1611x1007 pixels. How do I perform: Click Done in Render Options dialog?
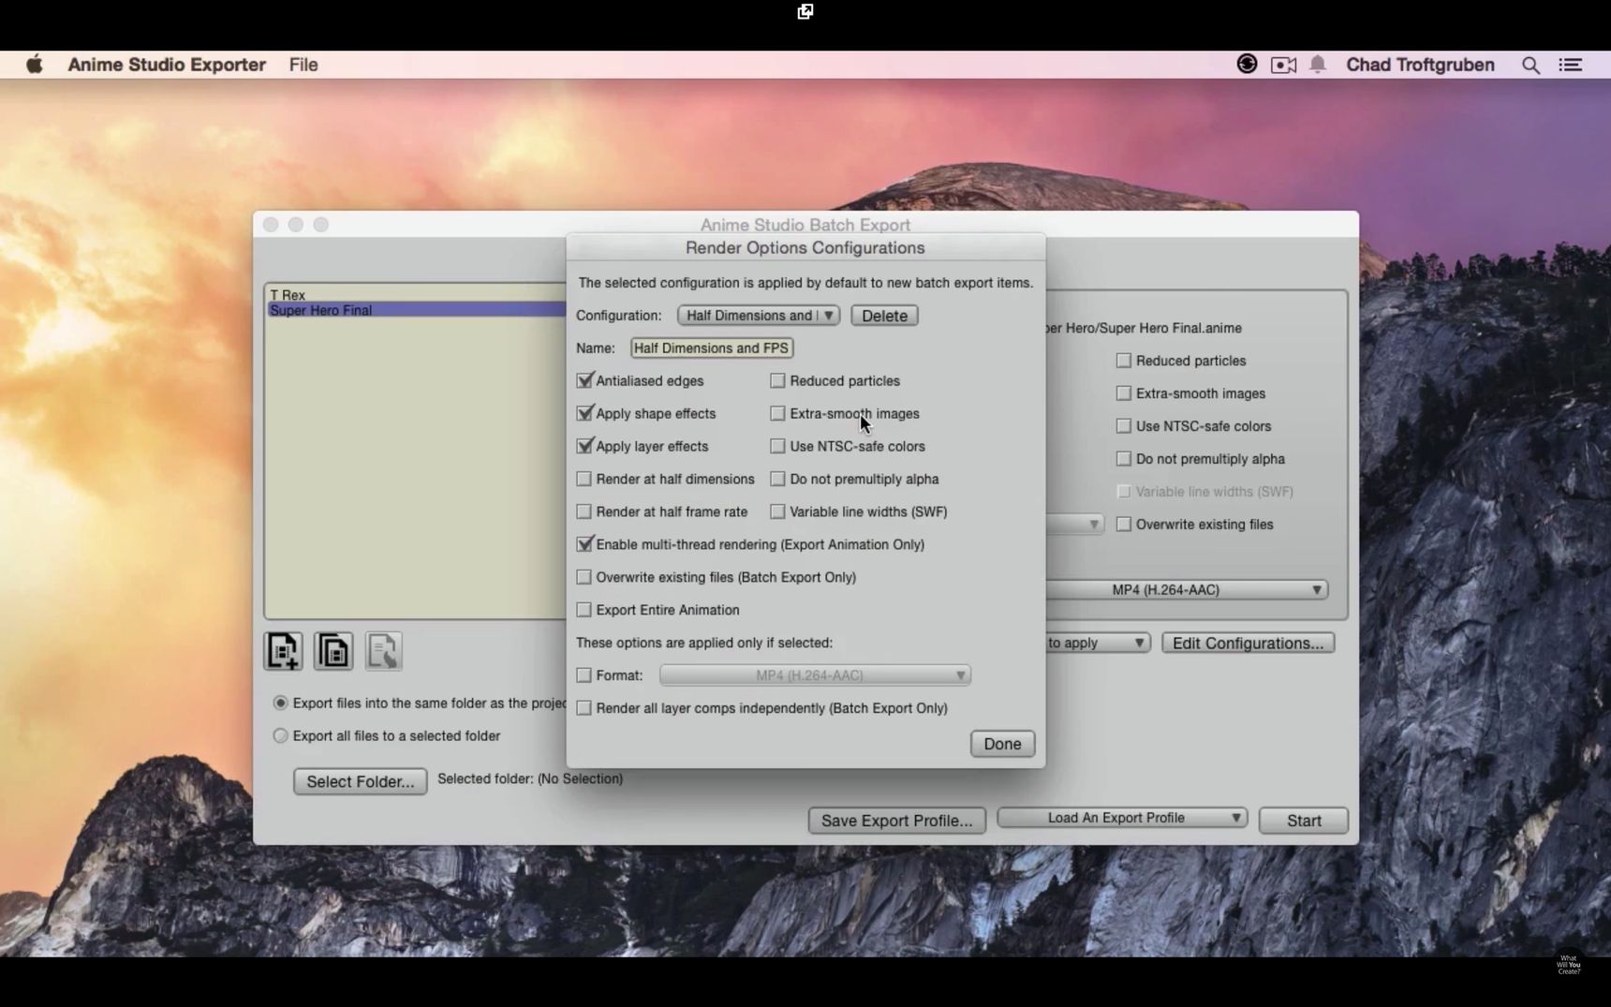pyautogui.click(x=1002, y=744)
